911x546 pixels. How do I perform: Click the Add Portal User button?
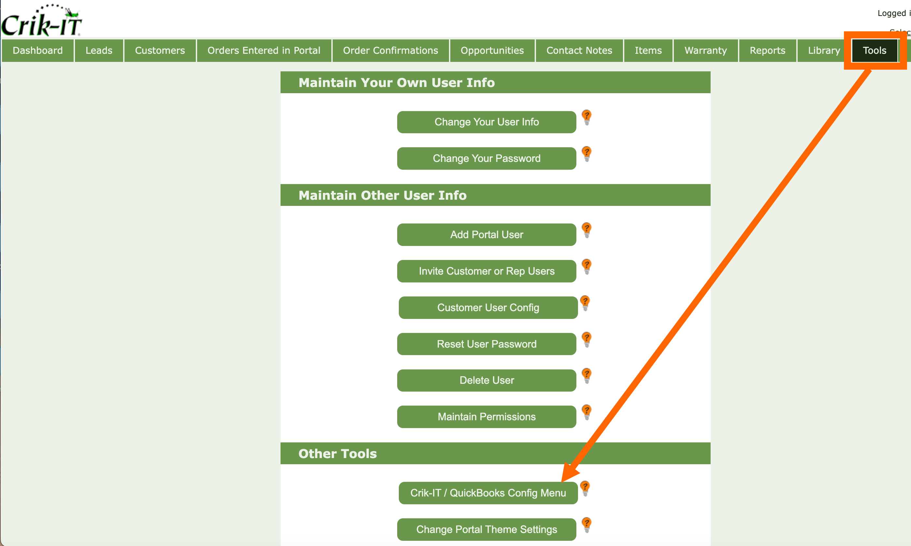click(x=486, y=234)
